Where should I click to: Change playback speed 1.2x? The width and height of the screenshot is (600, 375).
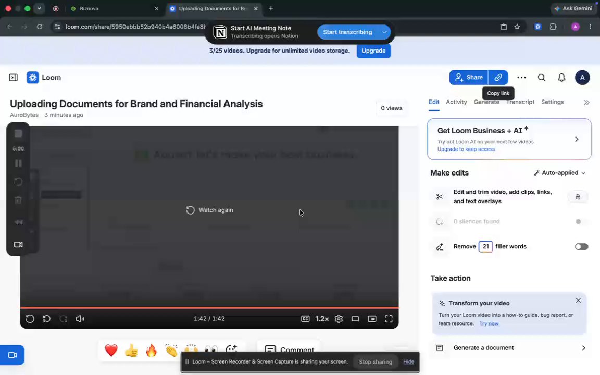(322, 319)
